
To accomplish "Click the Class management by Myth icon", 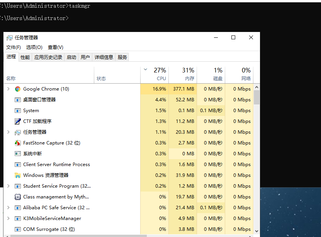I will point(18,197).
